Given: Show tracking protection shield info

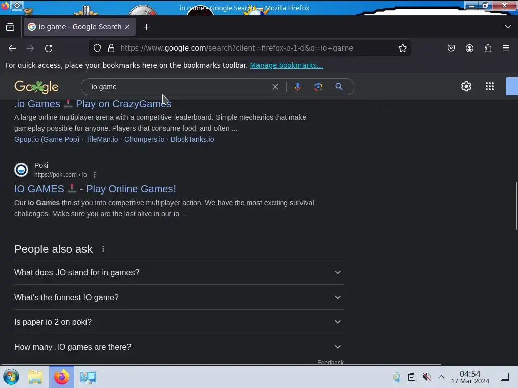Looking at the screenshot, I should tap(97, 48).
